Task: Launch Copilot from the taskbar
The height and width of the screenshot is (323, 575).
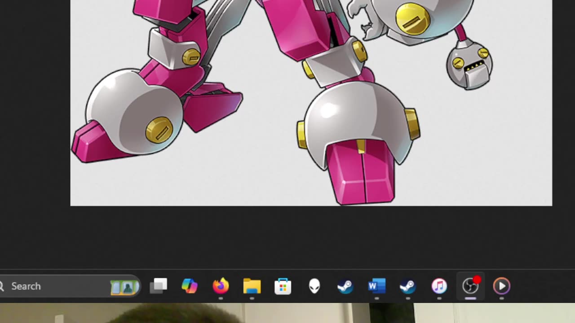Action: coord(189,286)
